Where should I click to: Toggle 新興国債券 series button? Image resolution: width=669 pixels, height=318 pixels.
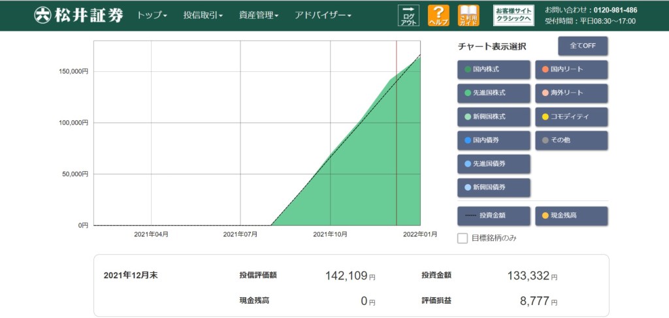coord(493,187)
